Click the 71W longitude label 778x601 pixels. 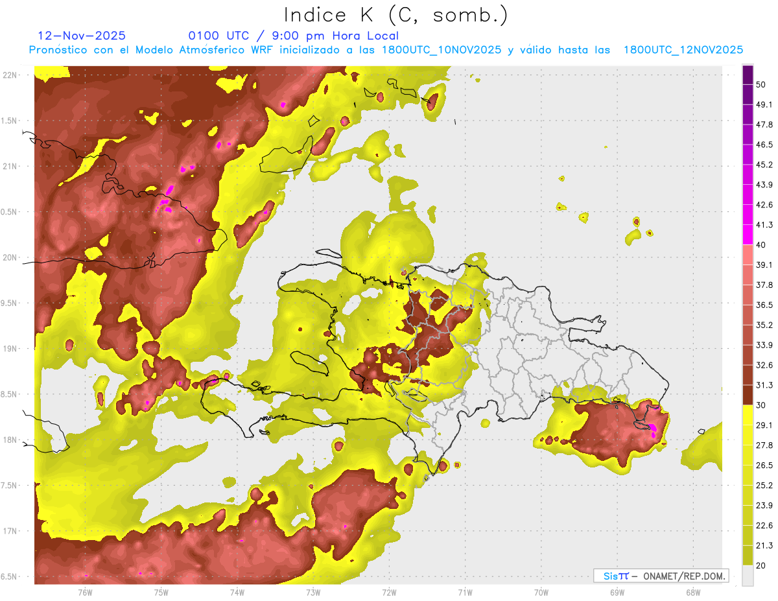tap(465, 592)
